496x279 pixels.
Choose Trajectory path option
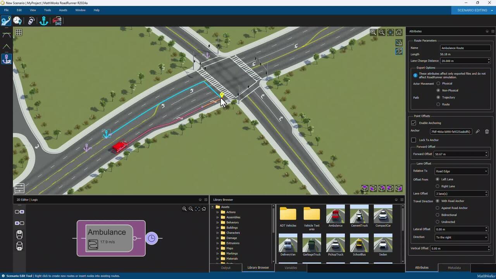pos(438,97)
